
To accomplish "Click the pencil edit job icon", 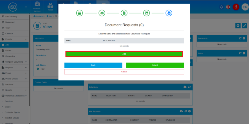I will click(244, 26).
